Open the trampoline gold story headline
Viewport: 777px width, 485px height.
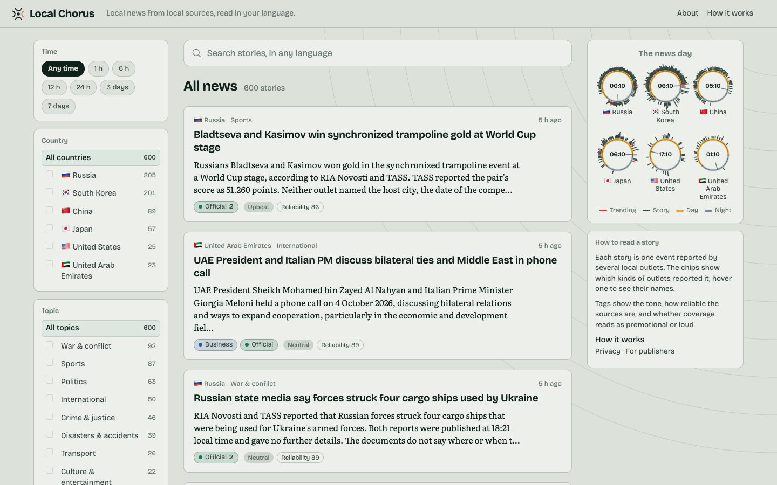[365, 141]
